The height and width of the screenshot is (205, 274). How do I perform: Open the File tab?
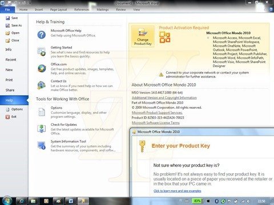coord(7,10)
